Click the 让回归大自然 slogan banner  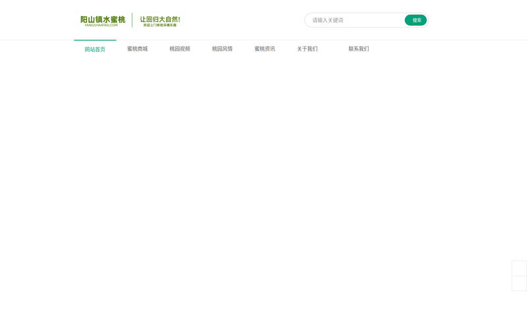(160, 21)
